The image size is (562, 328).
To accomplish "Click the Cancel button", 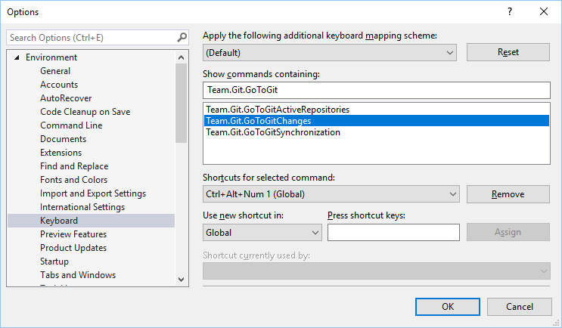I will pyautogui.click(x=520, y=307).
